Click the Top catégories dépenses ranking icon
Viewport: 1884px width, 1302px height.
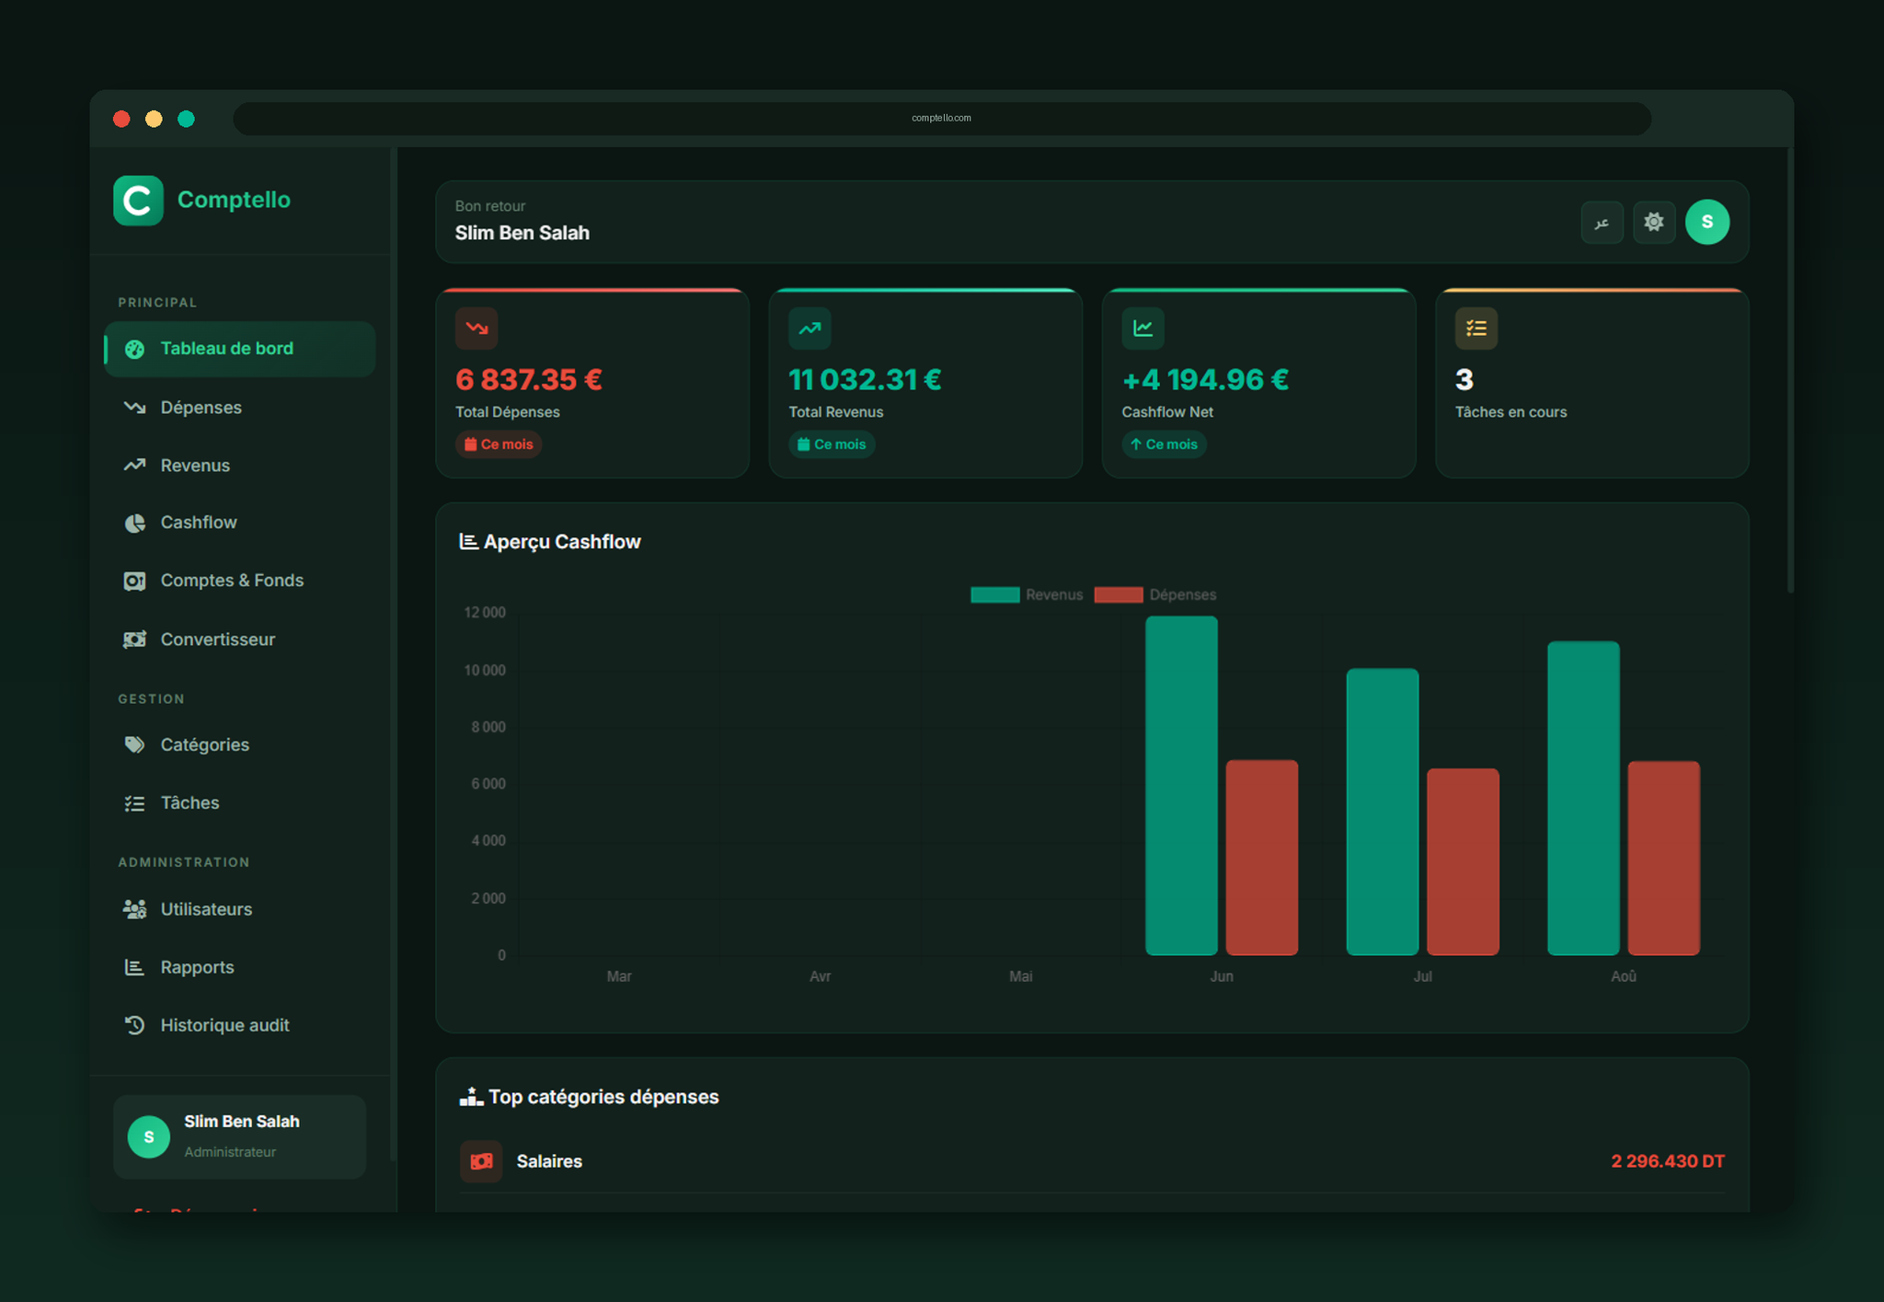click(471, 1096)
